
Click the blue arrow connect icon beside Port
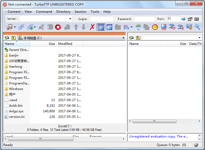pos(183,19)
